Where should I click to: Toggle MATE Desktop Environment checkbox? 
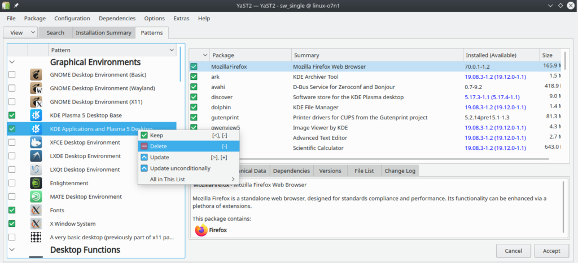[x=12, y=197]
